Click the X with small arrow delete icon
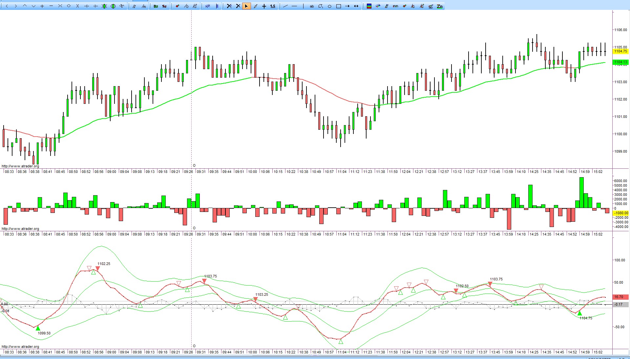The image size is (630, 359). click(229, 6)
